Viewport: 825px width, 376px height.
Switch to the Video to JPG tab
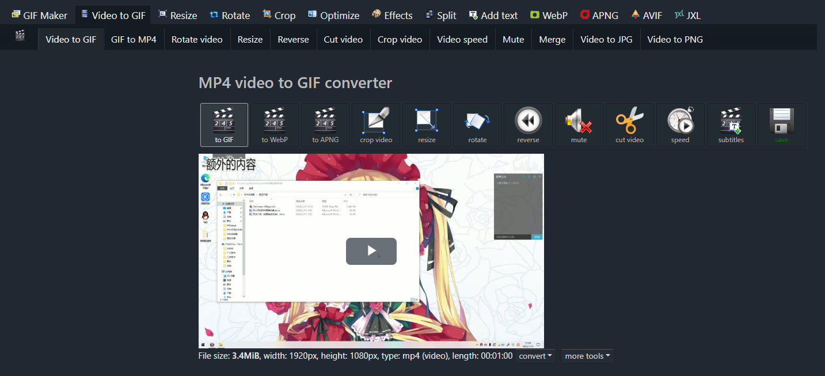[606, 39]
